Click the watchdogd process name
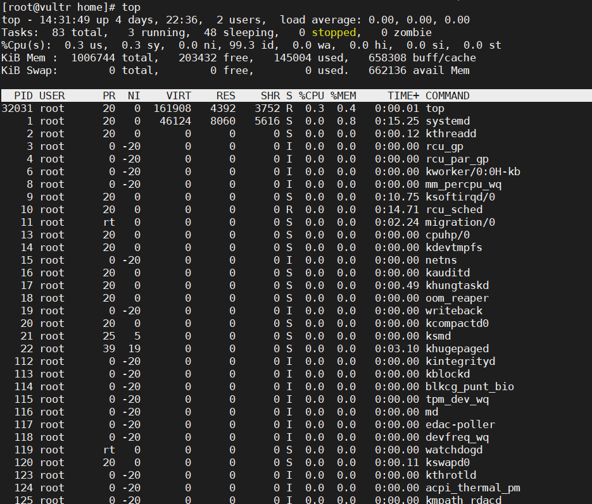Image resolution: width=592 pixels, height=504 pixels. coord(453,450)
